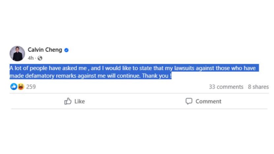Open the 4h post timestamp
This screenshot has height=154, width=274.
(x=31, y=58)
